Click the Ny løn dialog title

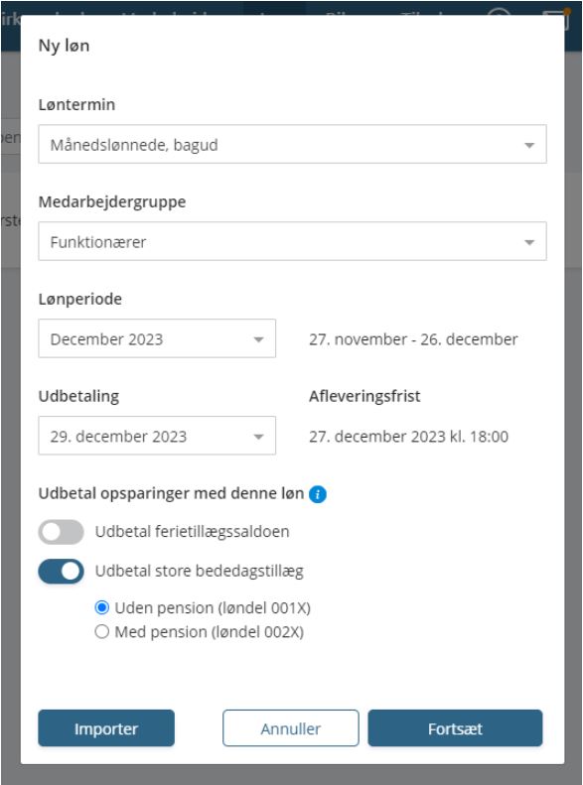coord(65,46)
